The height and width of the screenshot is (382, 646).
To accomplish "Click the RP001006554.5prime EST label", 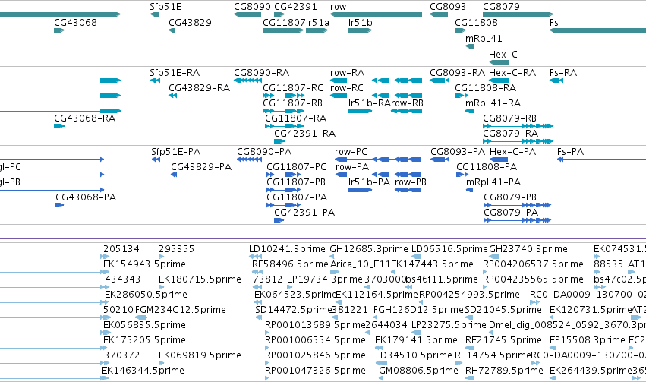I will coord(315,341).
